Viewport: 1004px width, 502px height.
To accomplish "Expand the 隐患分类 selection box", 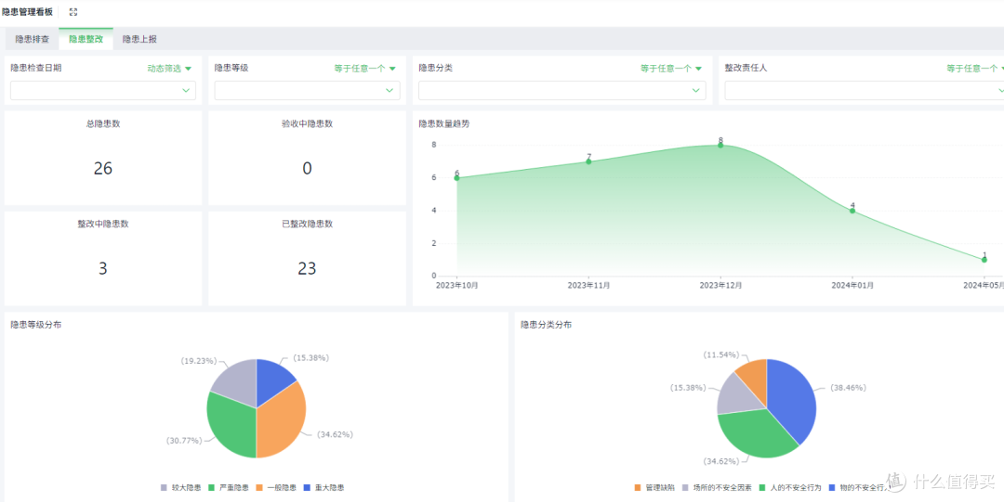I will (562, 90).
